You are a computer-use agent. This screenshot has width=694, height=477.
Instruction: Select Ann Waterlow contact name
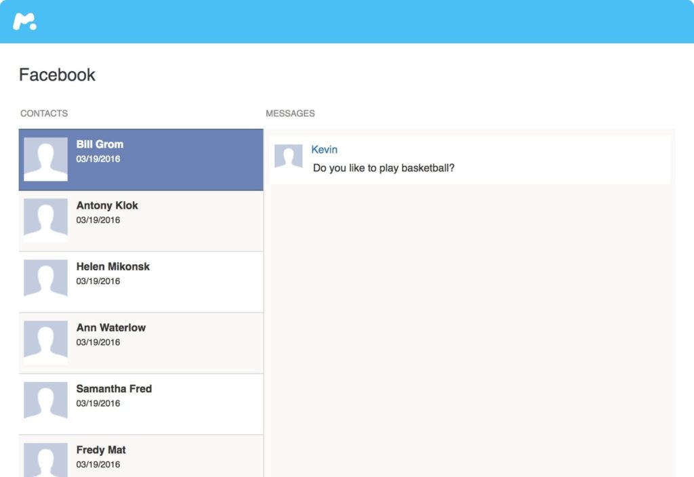pos(110,327)
